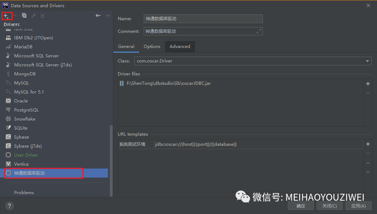Click the duplicate driver icon
The image size is (377, 214).
[24, 16]
